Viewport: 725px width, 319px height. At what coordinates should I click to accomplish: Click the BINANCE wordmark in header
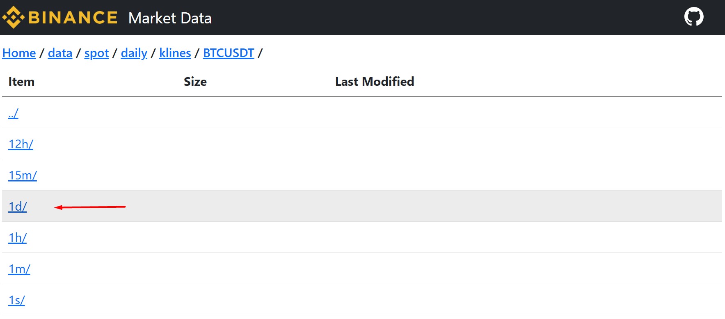point(73,18)
